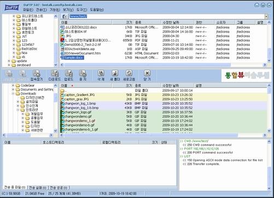Screen dimensions: 274x198
Task: Click the 닫기 close toolbar icon with X
Action: pos(147,75)
